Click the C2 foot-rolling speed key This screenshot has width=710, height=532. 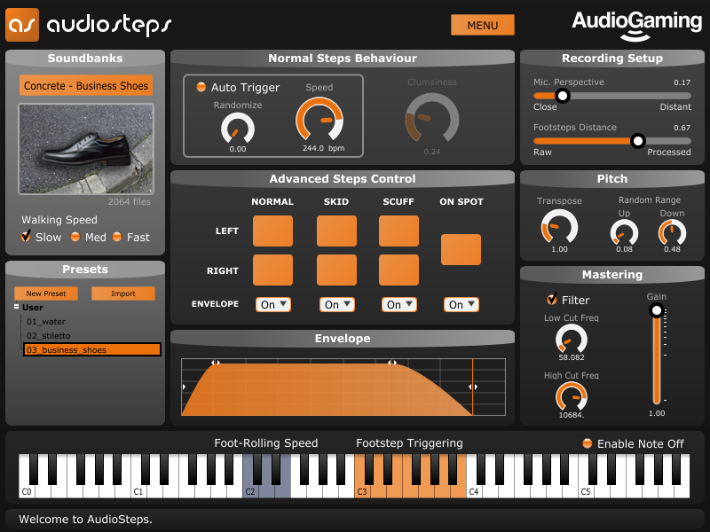click(250, 491)
